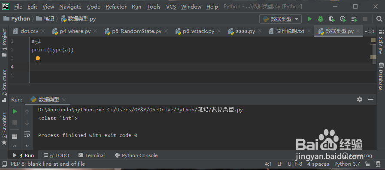Click the restore layout icon in Run panel
Image resolution: width=385 pixels, height=170 pixels.
pyautogui.click(x=15, y=136)
